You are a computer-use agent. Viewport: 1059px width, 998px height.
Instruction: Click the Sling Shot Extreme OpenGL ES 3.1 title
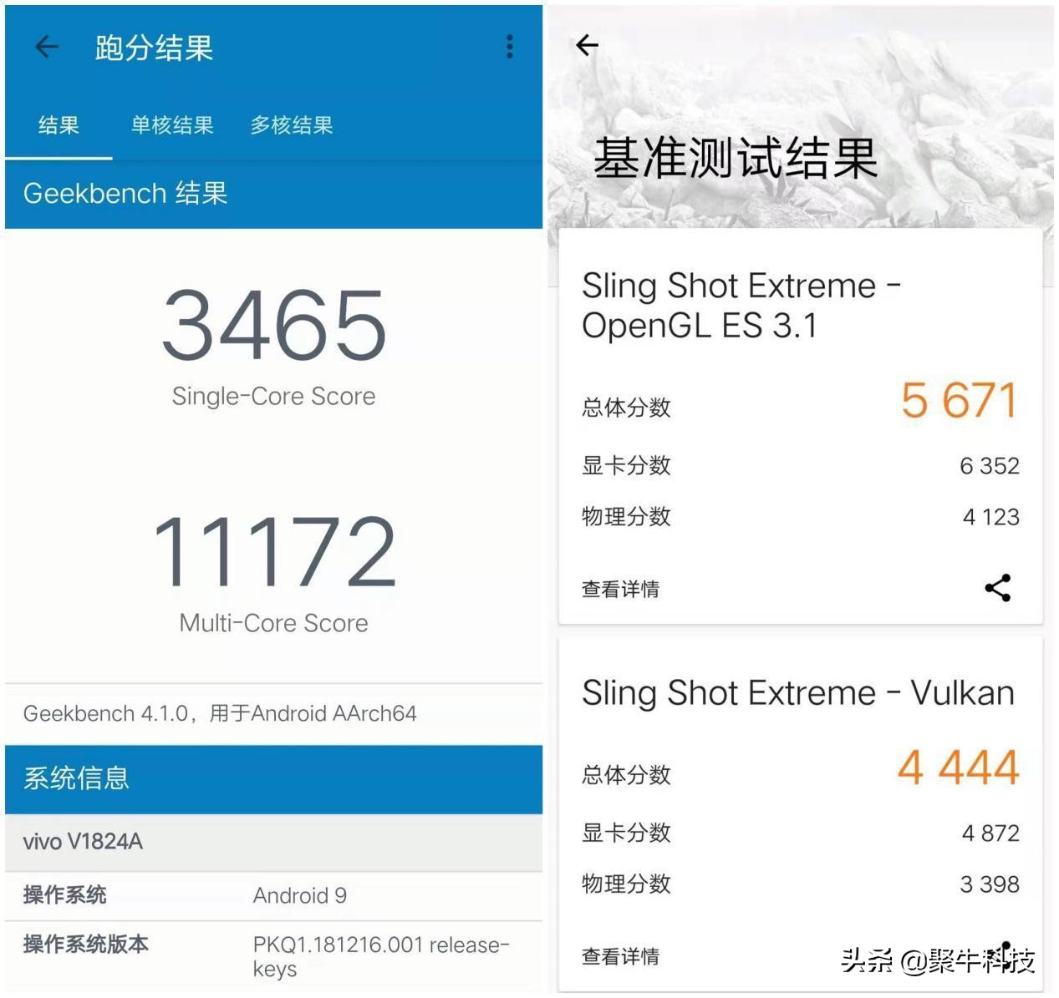pyautogui.click(x=741, y=305)
